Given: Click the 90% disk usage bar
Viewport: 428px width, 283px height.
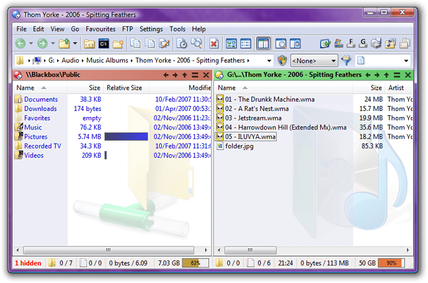Looking at the screenshot, I should click(391, 263).
